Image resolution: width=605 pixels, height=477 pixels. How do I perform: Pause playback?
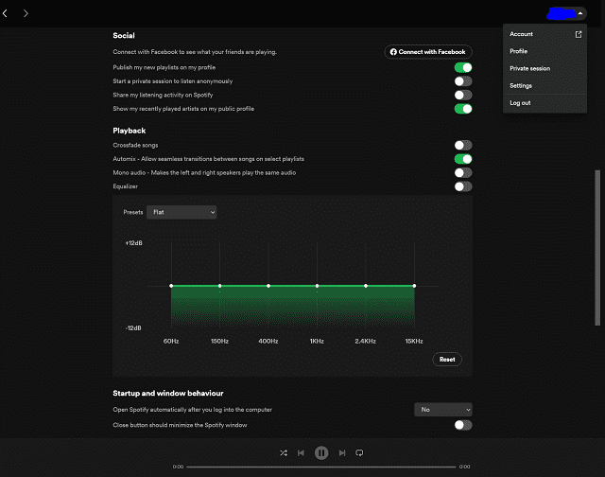pos(321,452)
